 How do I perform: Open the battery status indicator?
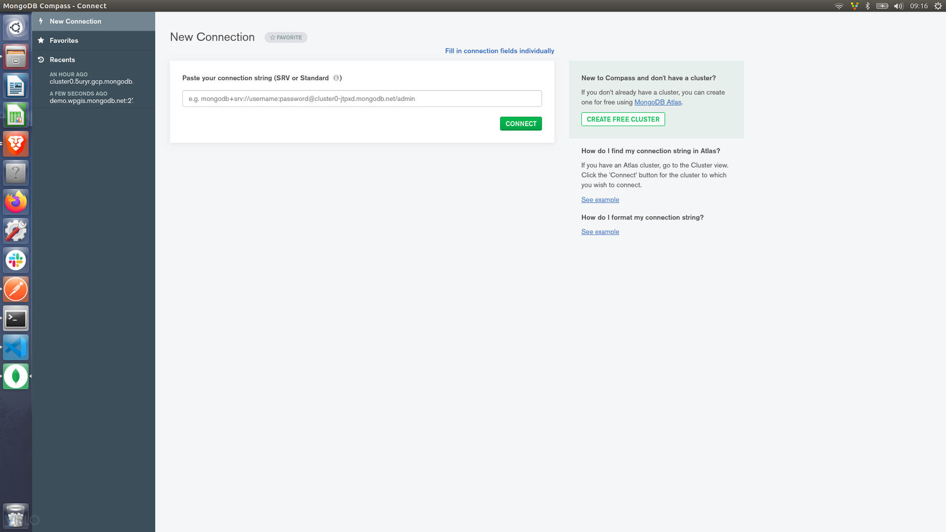tap(882, 6)
